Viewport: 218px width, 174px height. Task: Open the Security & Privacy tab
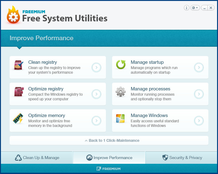point(181,158)
